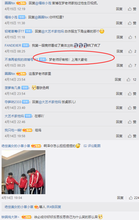Reply to the 夺笋呐2333 comment
Viewport: 139px width, 220px height.
click(119, 108)
